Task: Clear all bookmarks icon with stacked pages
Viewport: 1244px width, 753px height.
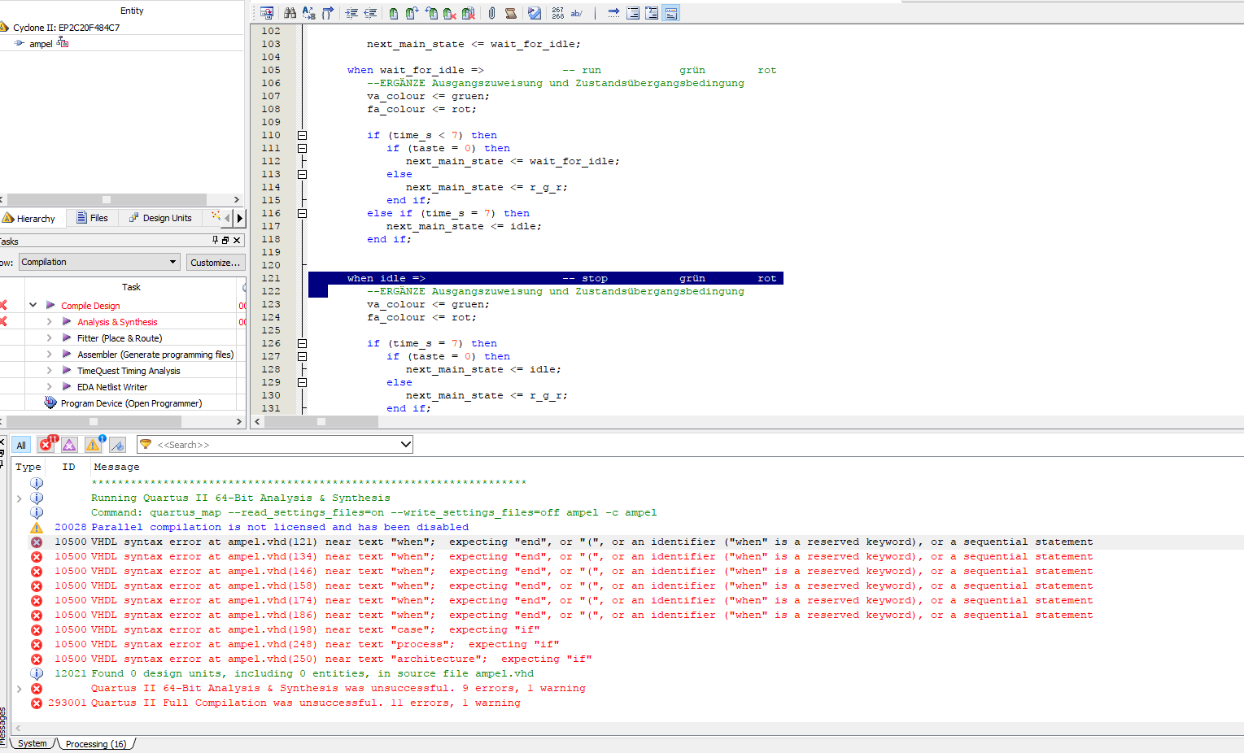Action: (469, 13)
